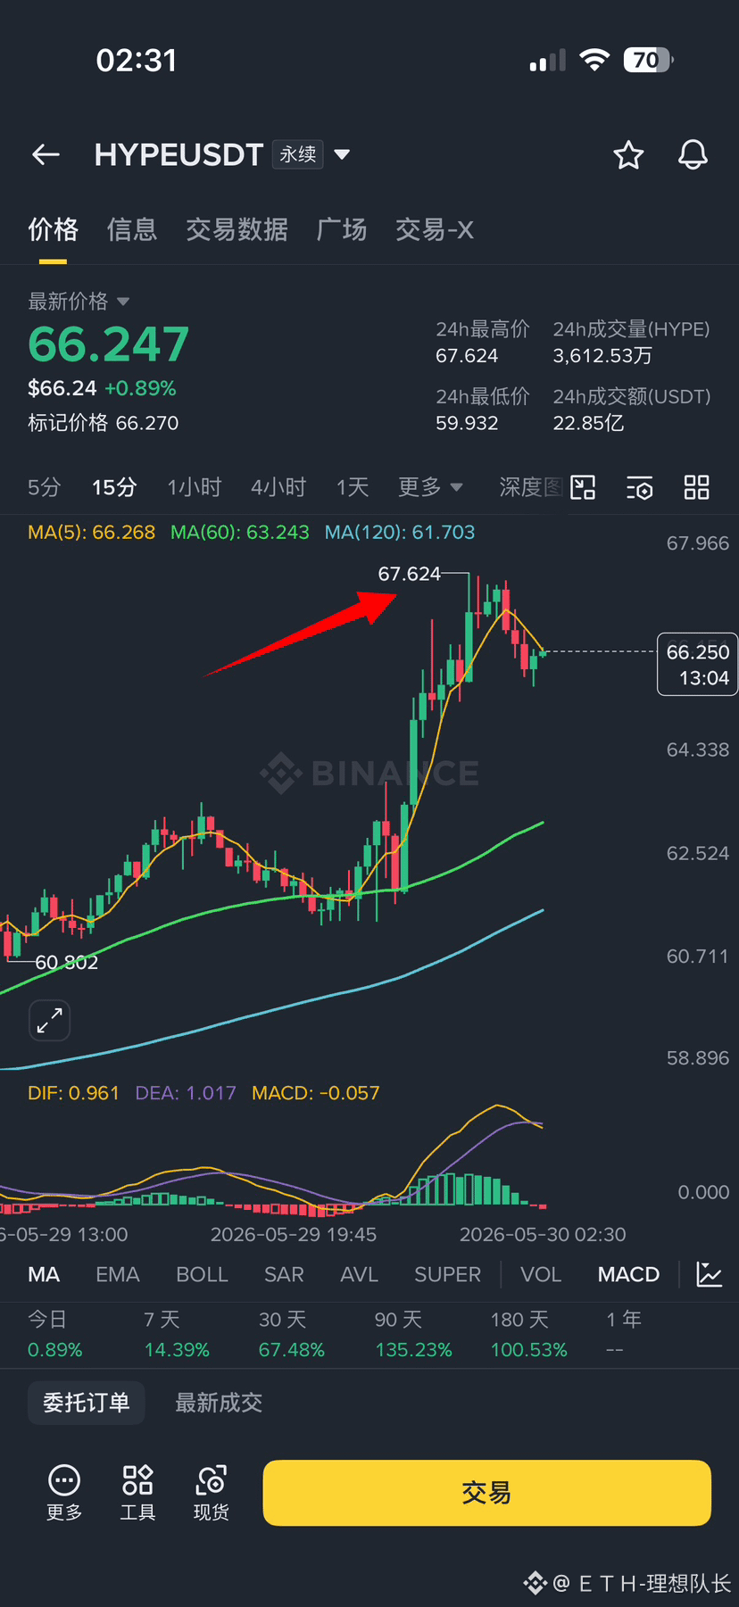The width and height of the screenshot is (739, 1607).
Task: Tap the 7 天 14.39% change
Action: coord(177,1334)
